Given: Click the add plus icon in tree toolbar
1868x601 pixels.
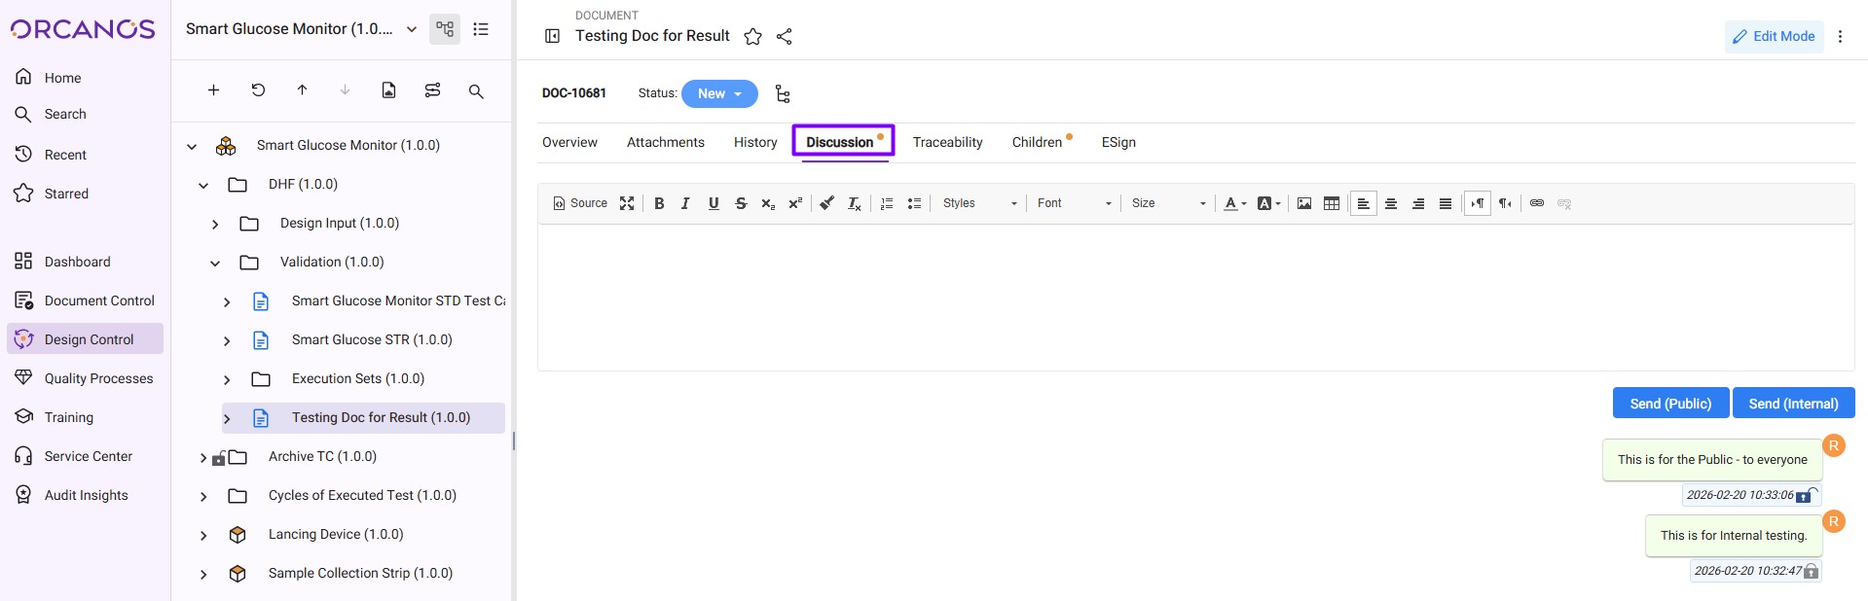Looking at the screenshot, I should pos(213,90).
